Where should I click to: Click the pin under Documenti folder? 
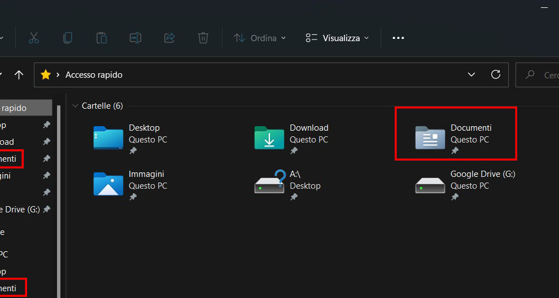click(x=455, y=151)
